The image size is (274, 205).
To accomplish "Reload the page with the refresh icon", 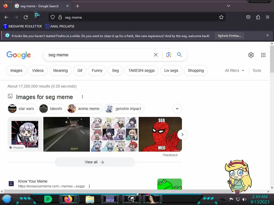I will (x=26, y=17).
